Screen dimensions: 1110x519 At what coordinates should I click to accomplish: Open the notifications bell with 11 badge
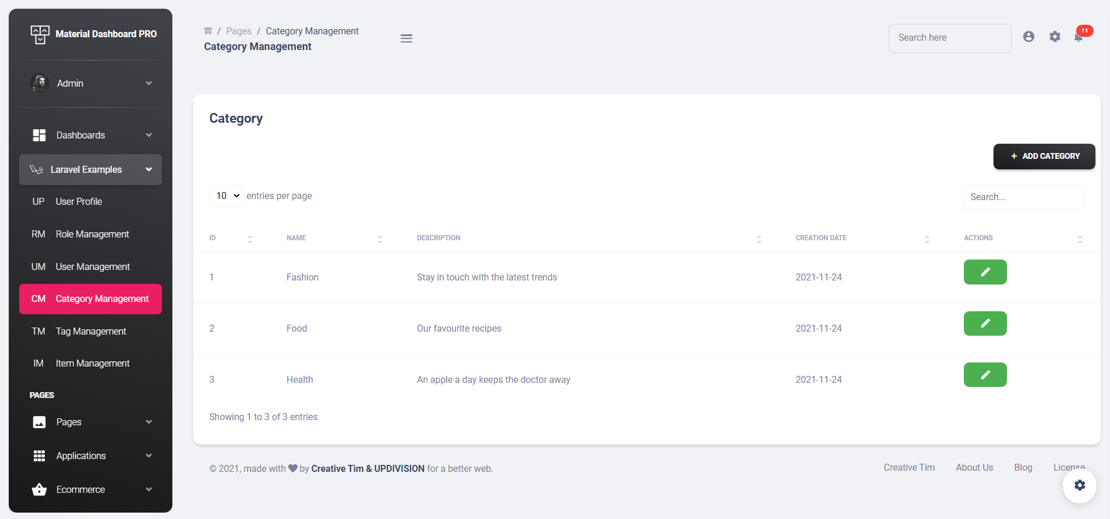[x=1079, y=37]
